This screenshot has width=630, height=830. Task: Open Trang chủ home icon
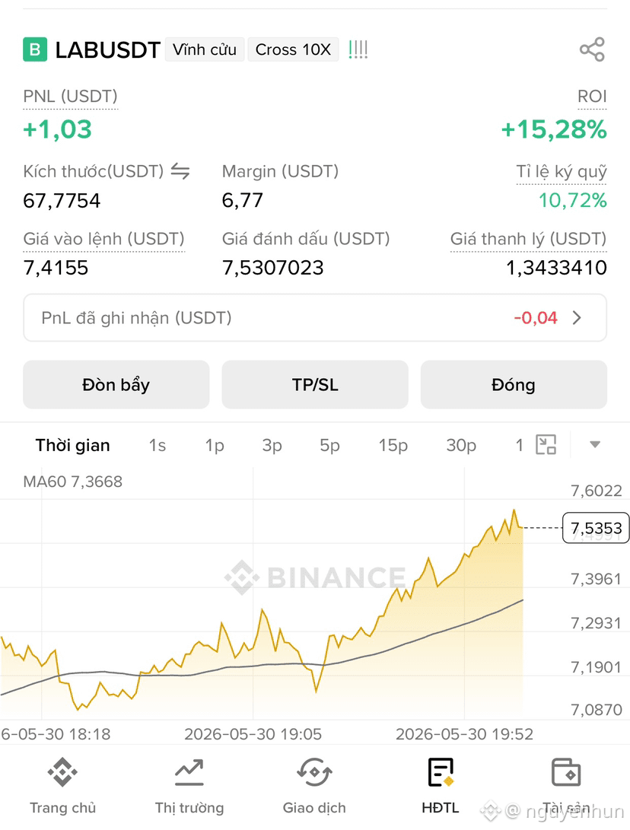[x=62, y=771]
